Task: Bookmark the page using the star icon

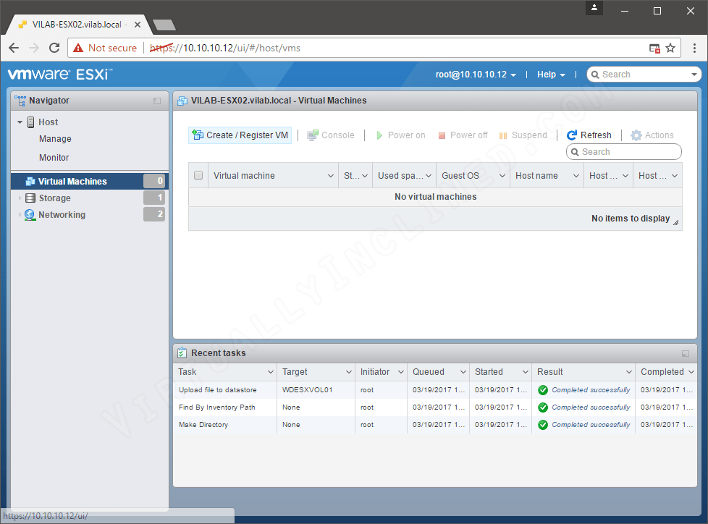Action: point(670,48)
